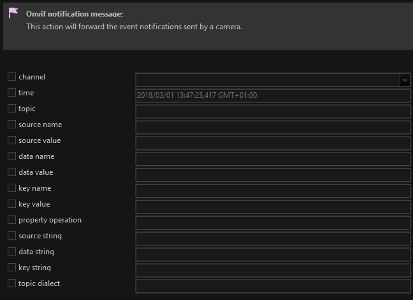Click the topic dialect input field
The height and width of the screenshot is (300, 413).
(273, 287)
